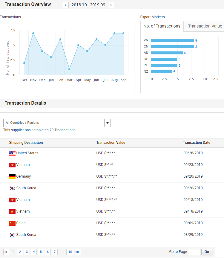Viewport: 224px width, 258px height.
Task: Open the All Countries / Regions dropdown
Action: [x=108, y=123]
